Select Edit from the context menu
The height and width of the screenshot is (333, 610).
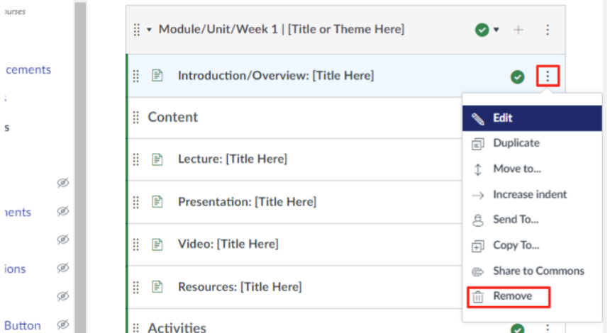pos(502,118)
